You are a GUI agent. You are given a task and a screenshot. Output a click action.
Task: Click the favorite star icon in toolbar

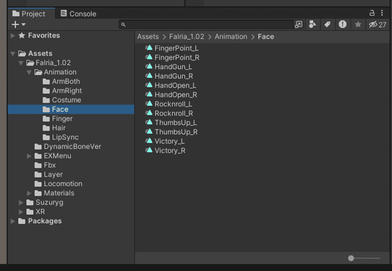click(x=358, y=24)
